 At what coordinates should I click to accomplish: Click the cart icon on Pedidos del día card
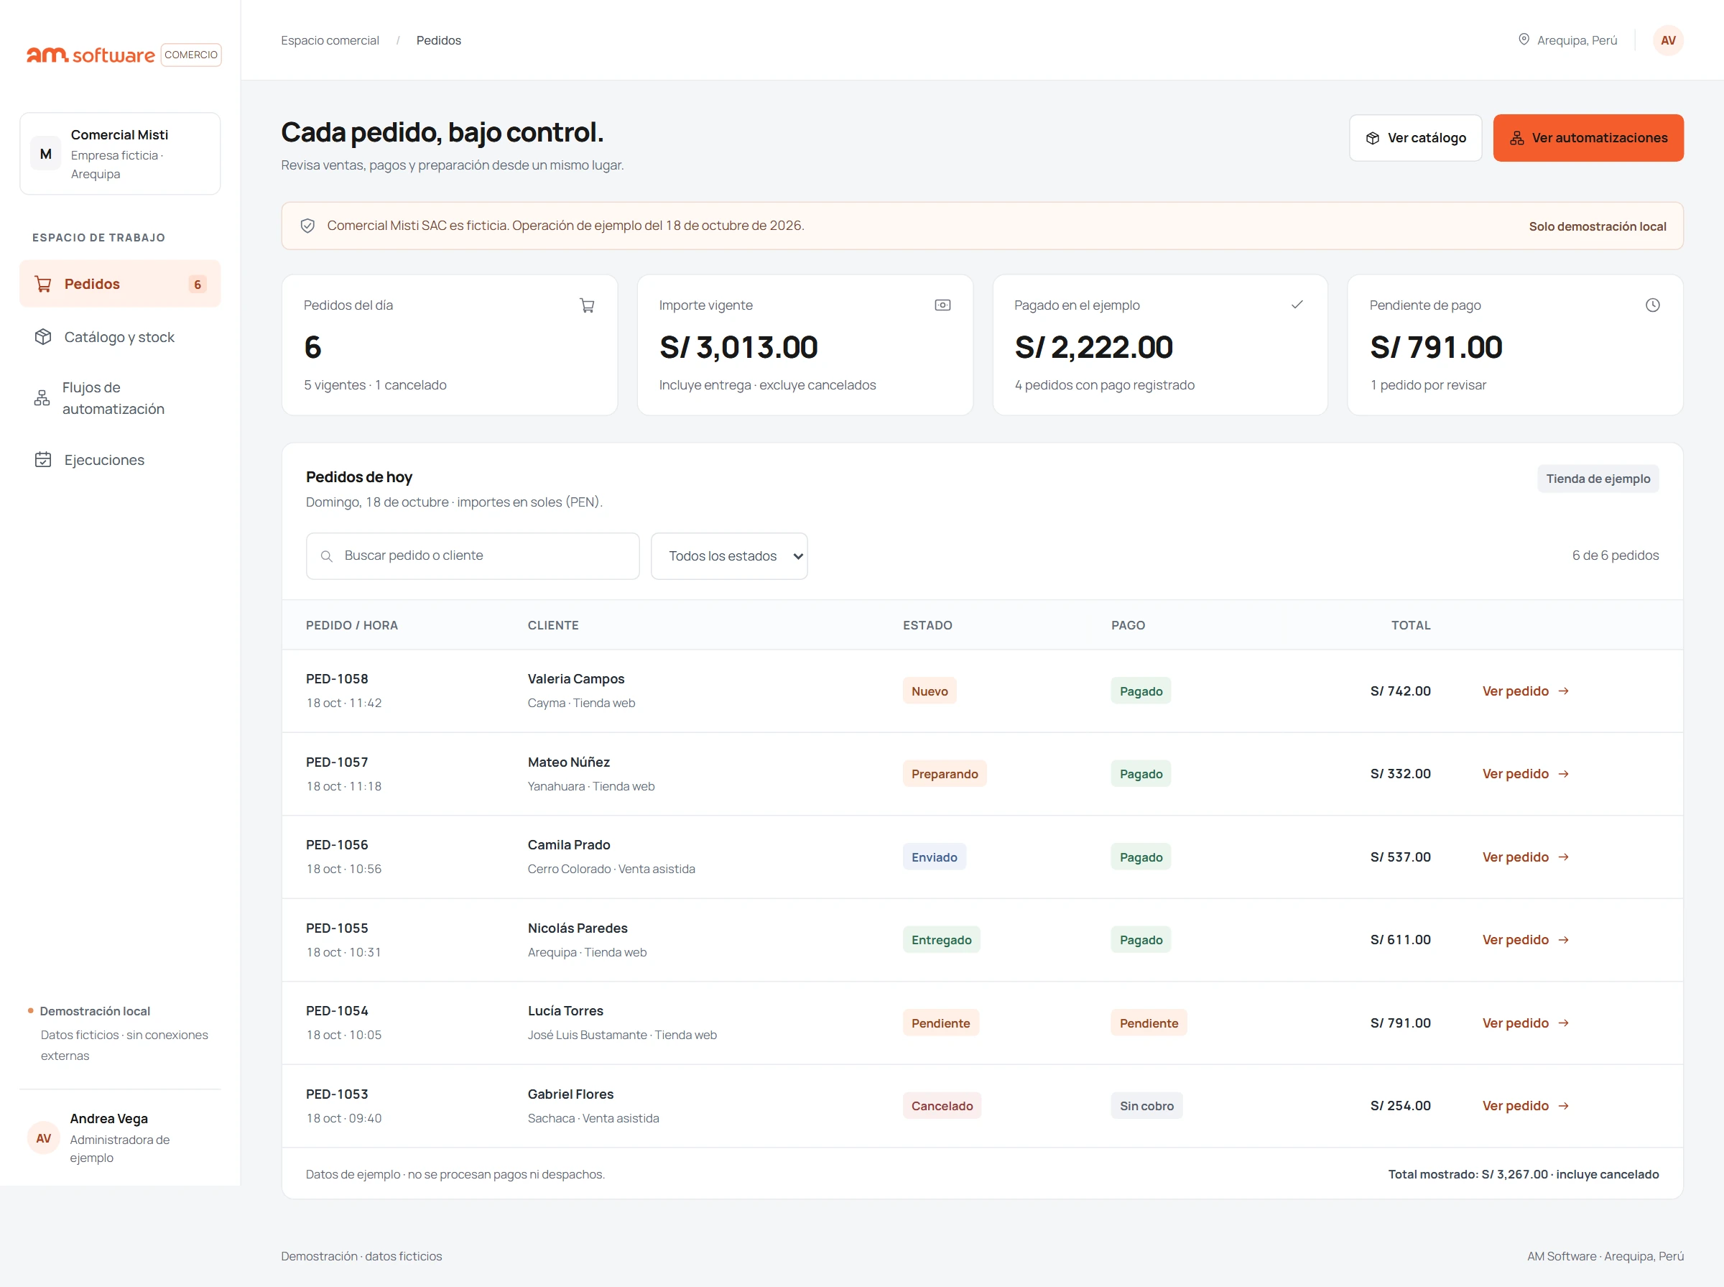point(587,305)
